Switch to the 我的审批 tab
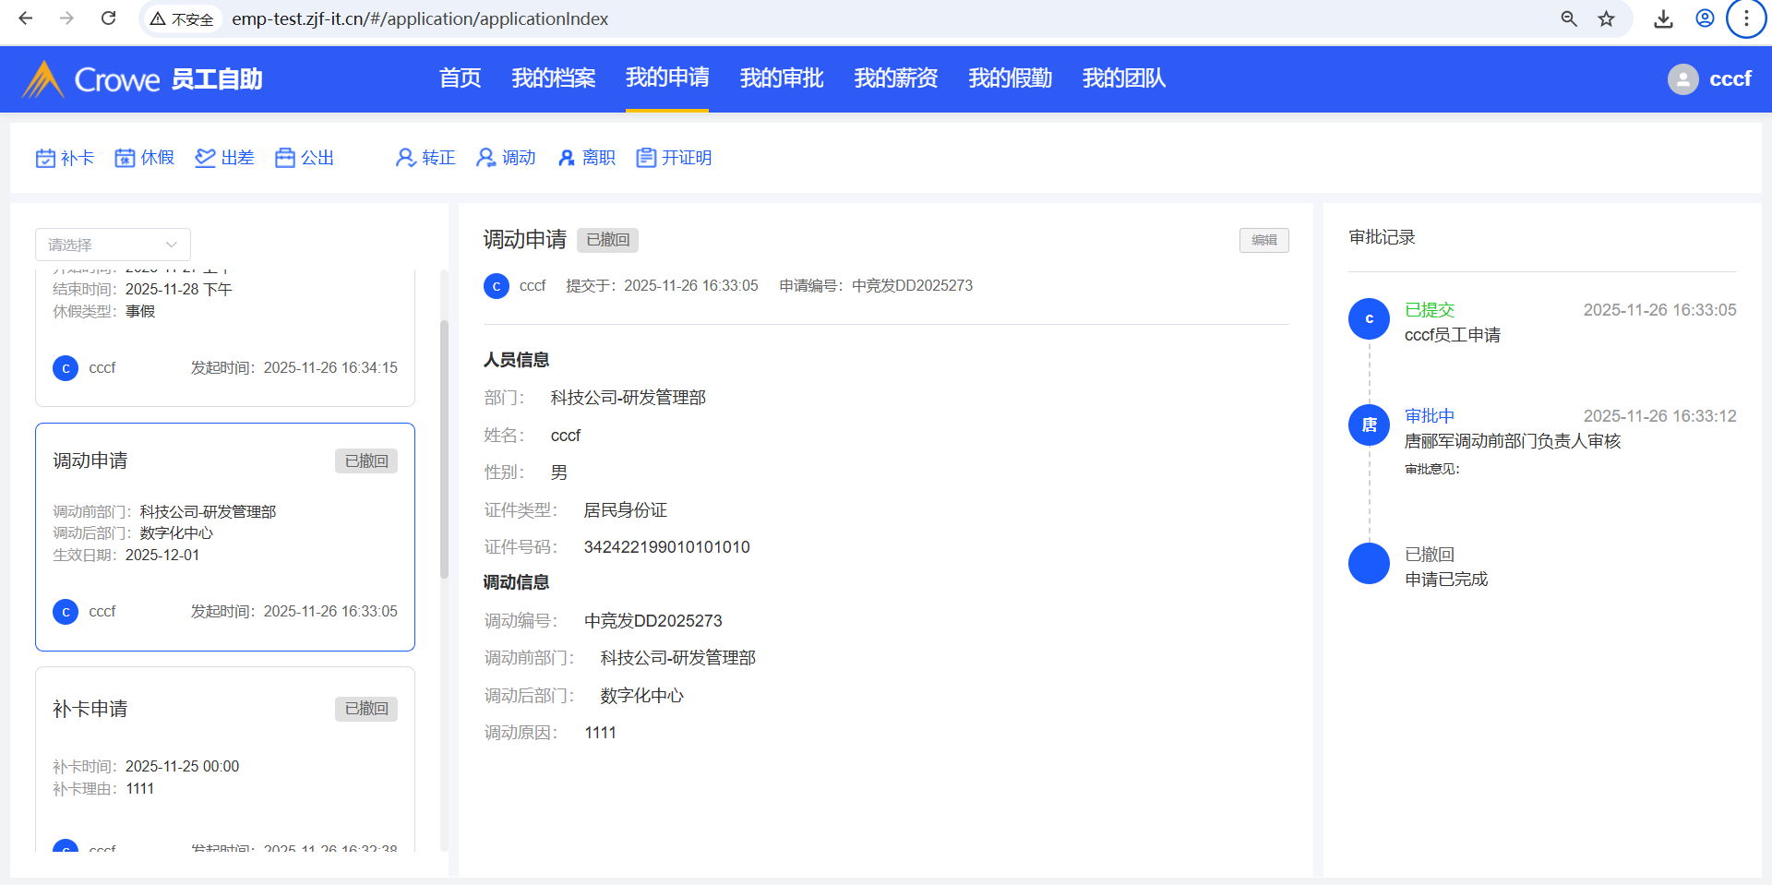This screenshot has height=885, width=1772. pos(781,78)
